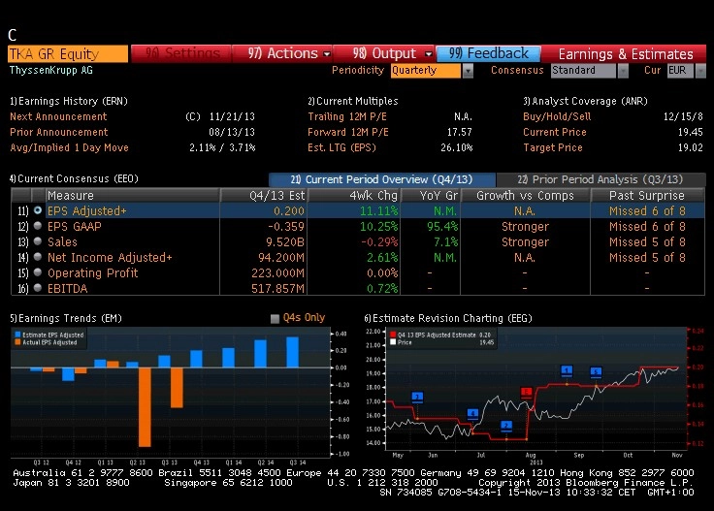This screenshot has width=714, height=511.
Task: Click Stronger in the EPS GAAP row
Action: pyautogui.click(x=525, y=226)
